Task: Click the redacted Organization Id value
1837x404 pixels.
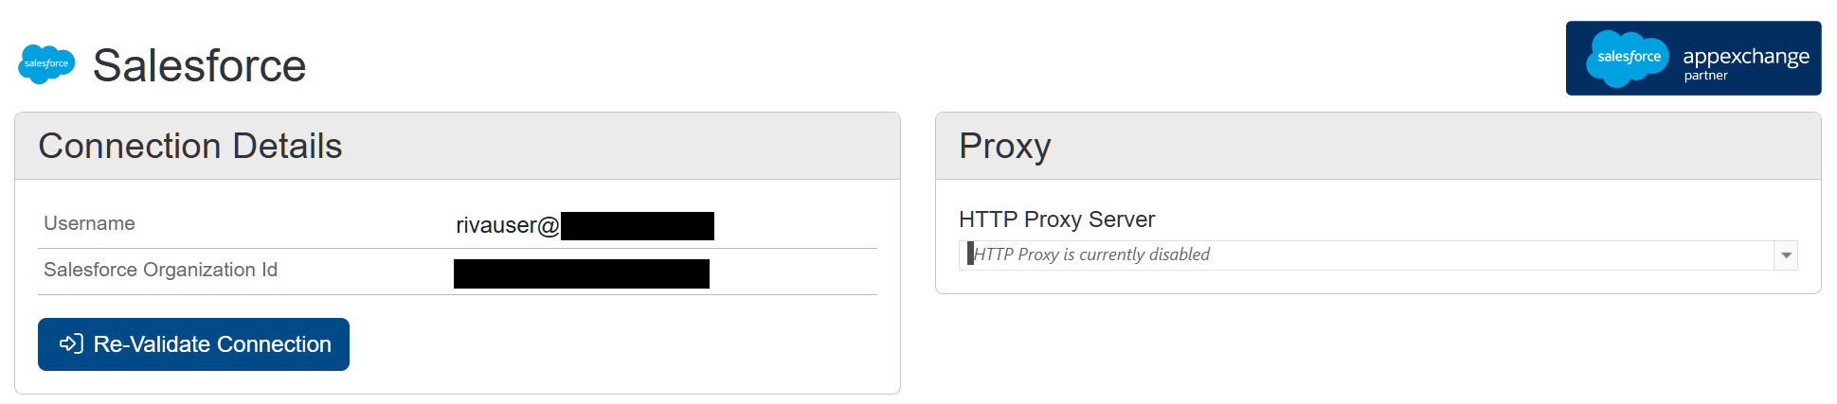Action: [x=581, y=273]
